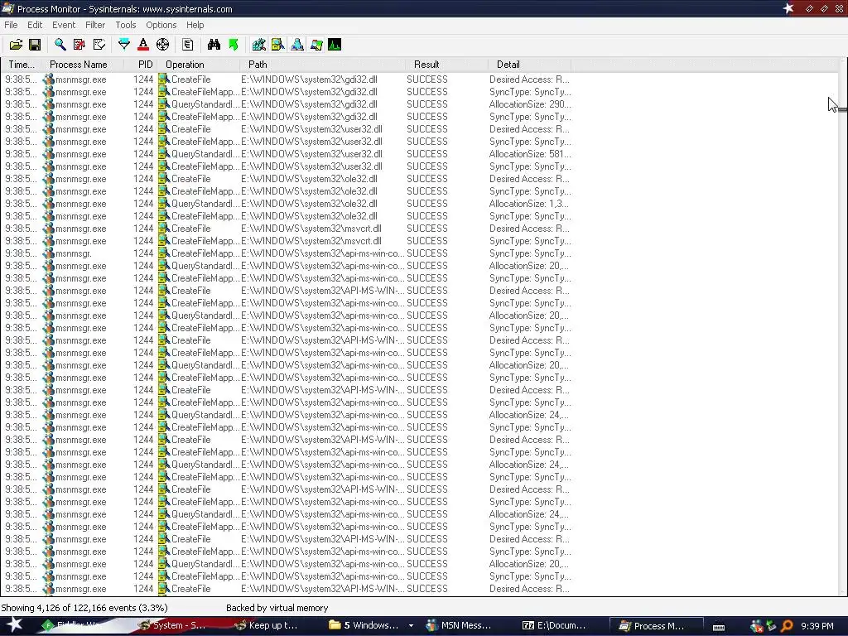Screen dimensions: 848x636
Task: Toggle network activity display
Action: point(297,45)
